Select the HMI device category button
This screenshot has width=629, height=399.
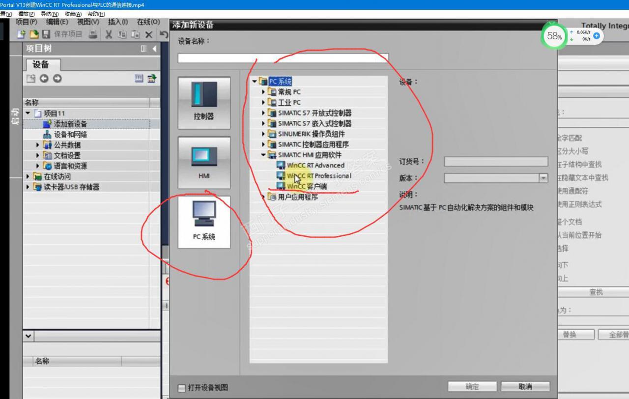click(x=204, y=163)
